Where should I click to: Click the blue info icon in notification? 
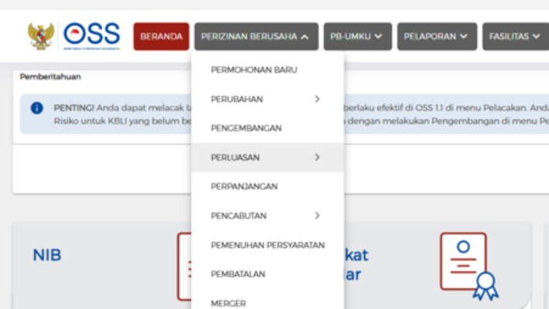point(37,108)
